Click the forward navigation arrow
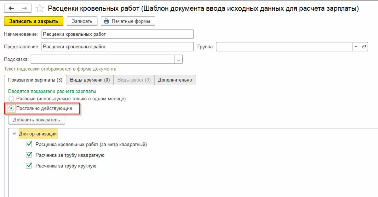Image resolution: width=378 pixels, height=197 pixels. coord(26,8)
